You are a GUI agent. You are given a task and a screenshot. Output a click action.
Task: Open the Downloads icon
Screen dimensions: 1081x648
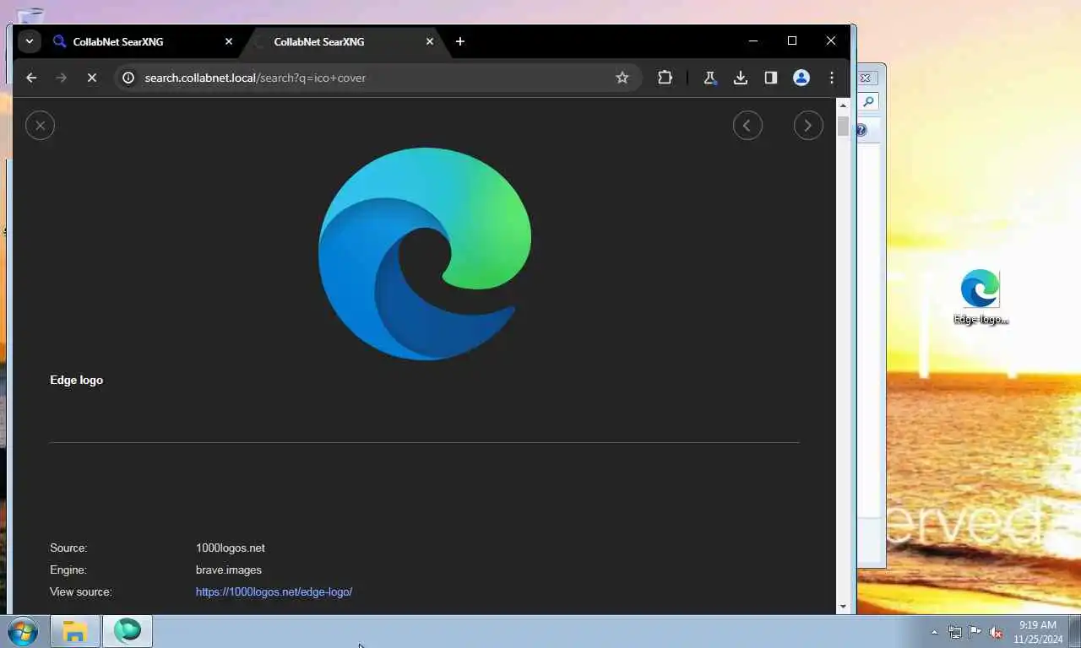[741, 78]
